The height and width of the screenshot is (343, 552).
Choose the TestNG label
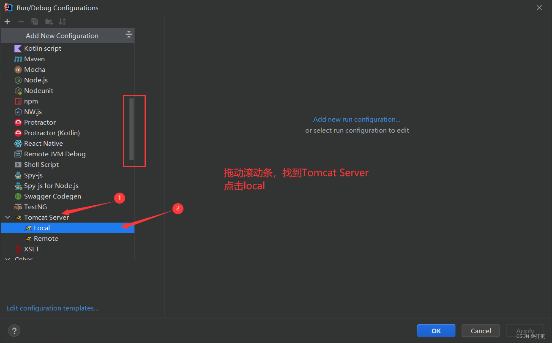(36, 207)
